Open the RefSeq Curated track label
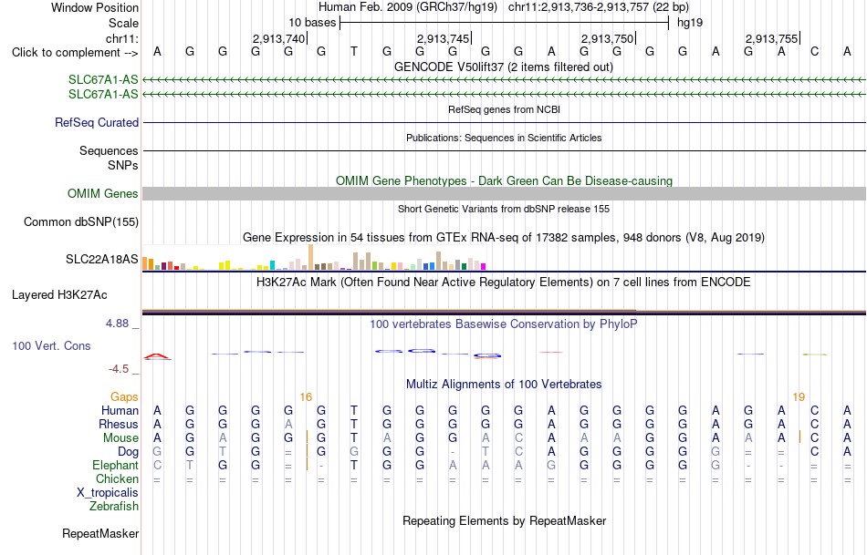Viewport: 867px width, 555px height. pos(96,123)
